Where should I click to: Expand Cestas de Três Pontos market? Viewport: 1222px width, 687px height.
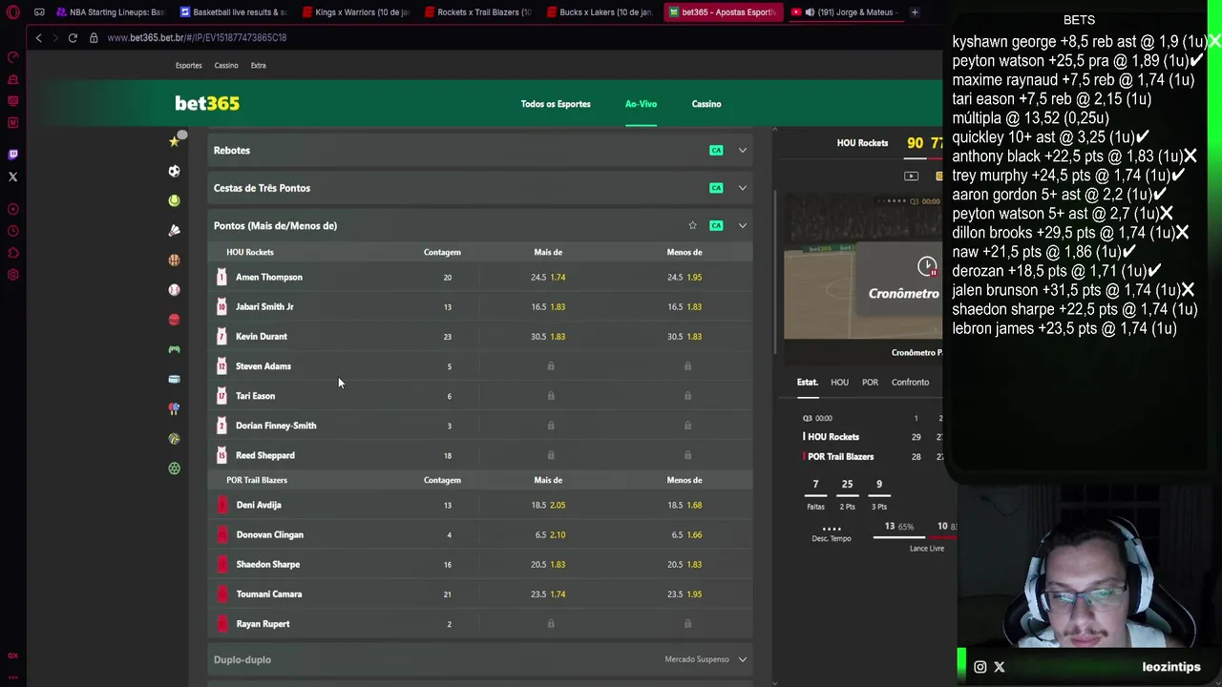click(743, 188)
